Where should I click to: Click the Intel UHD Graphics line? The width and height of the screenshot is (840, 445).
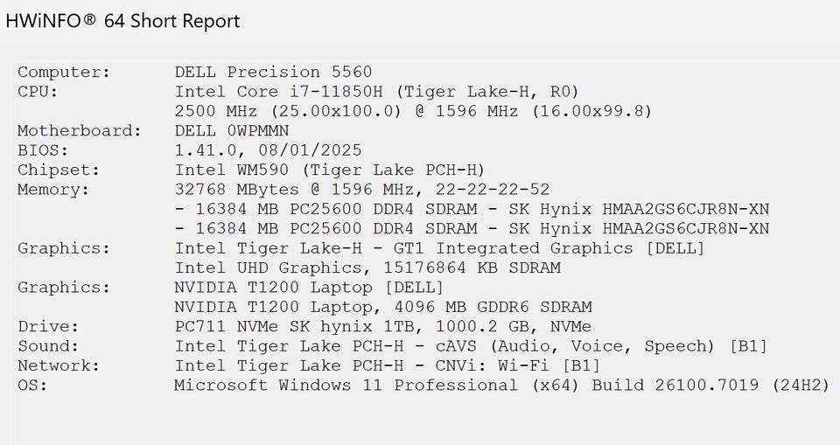[x=367, y=268]
